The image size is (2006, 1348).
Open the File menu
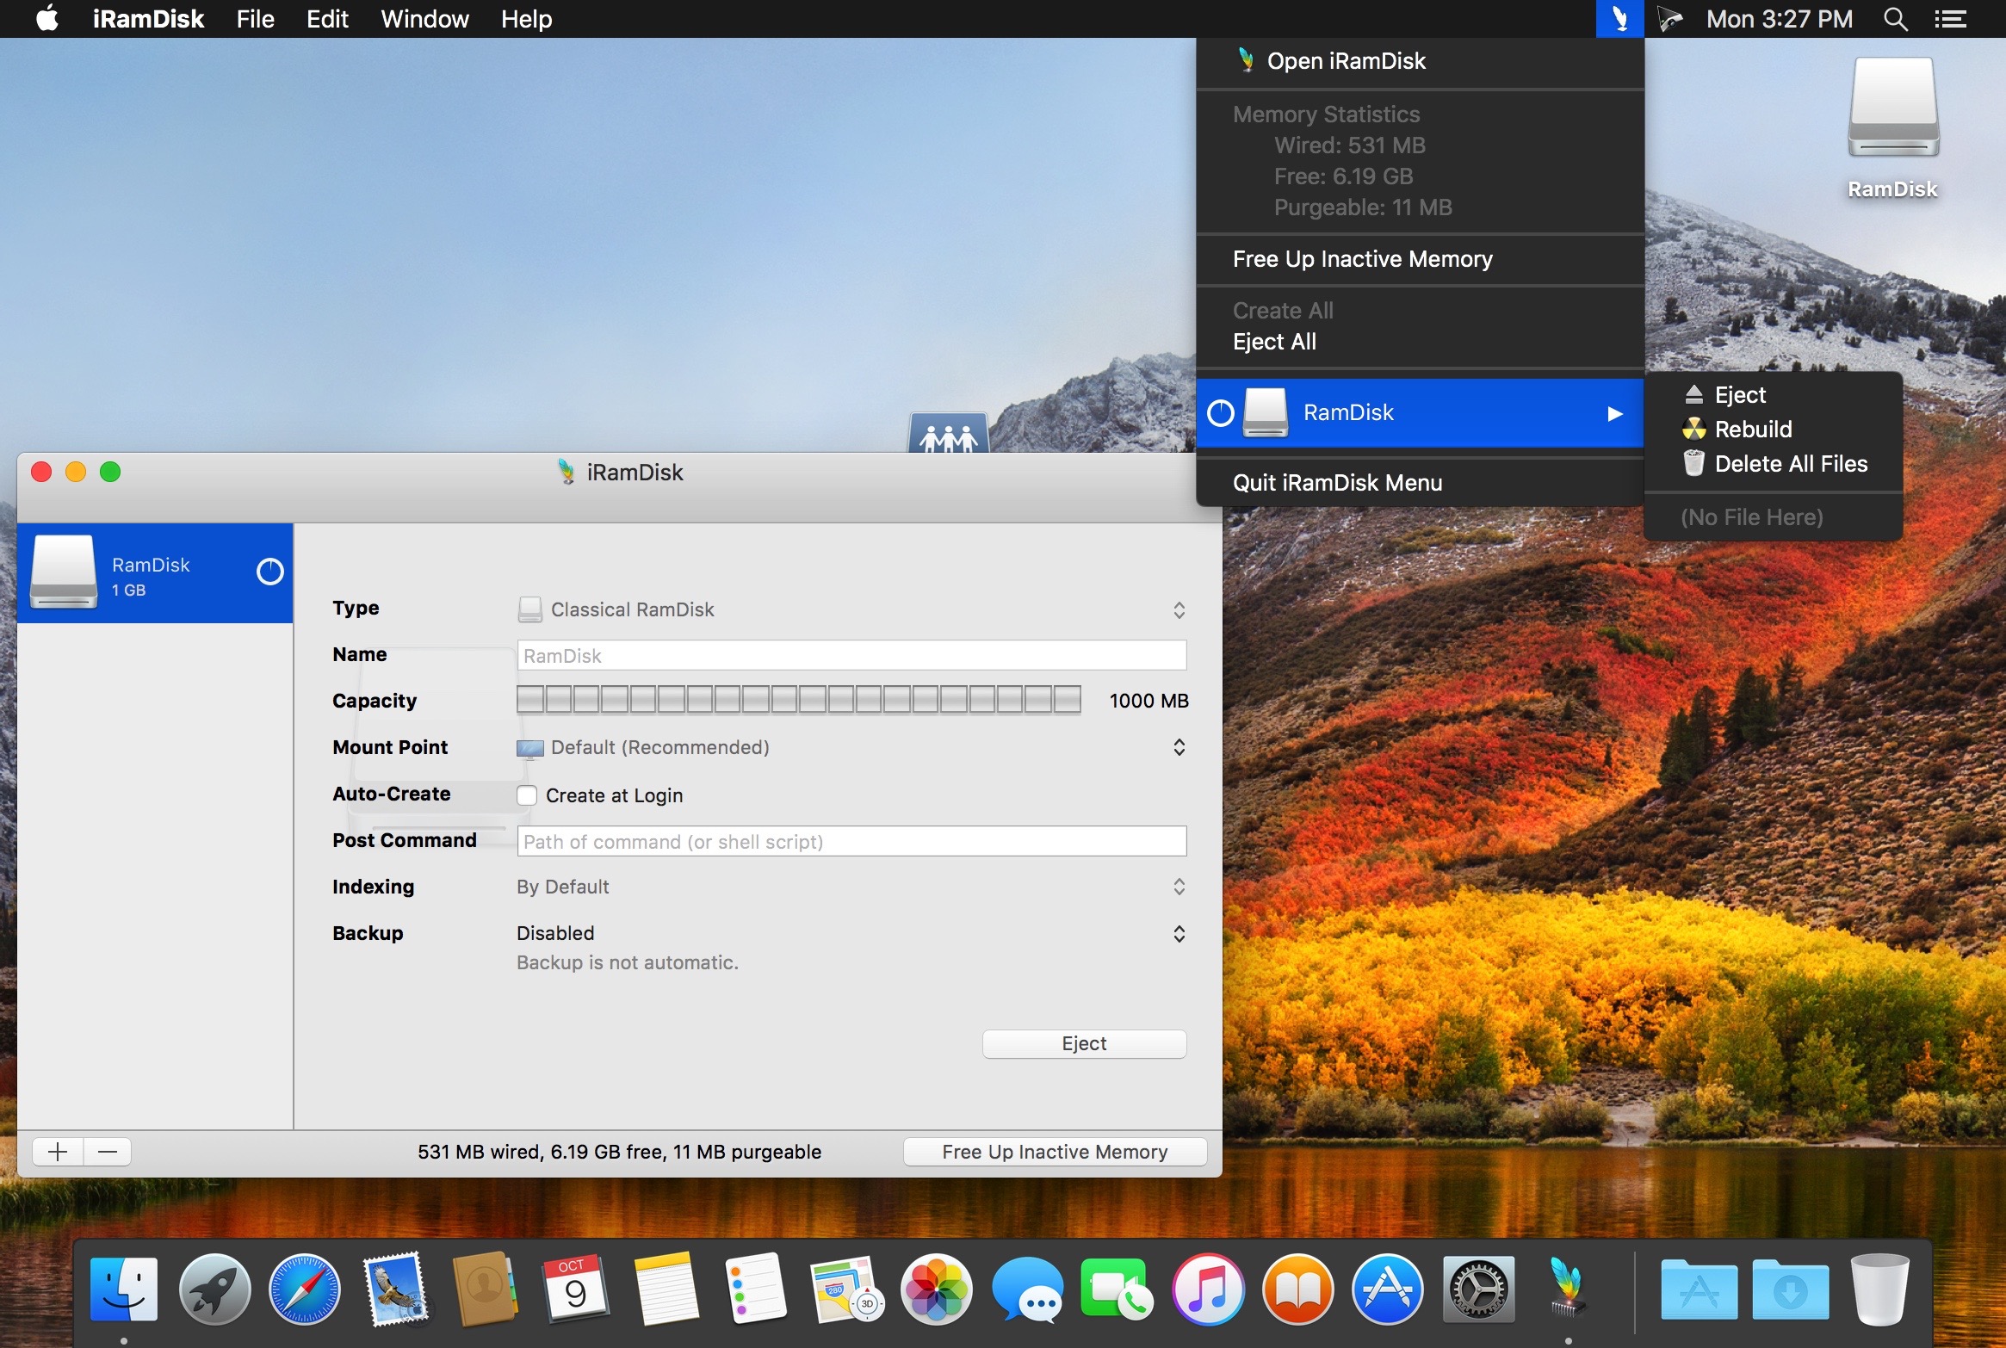tap(255, 19)
